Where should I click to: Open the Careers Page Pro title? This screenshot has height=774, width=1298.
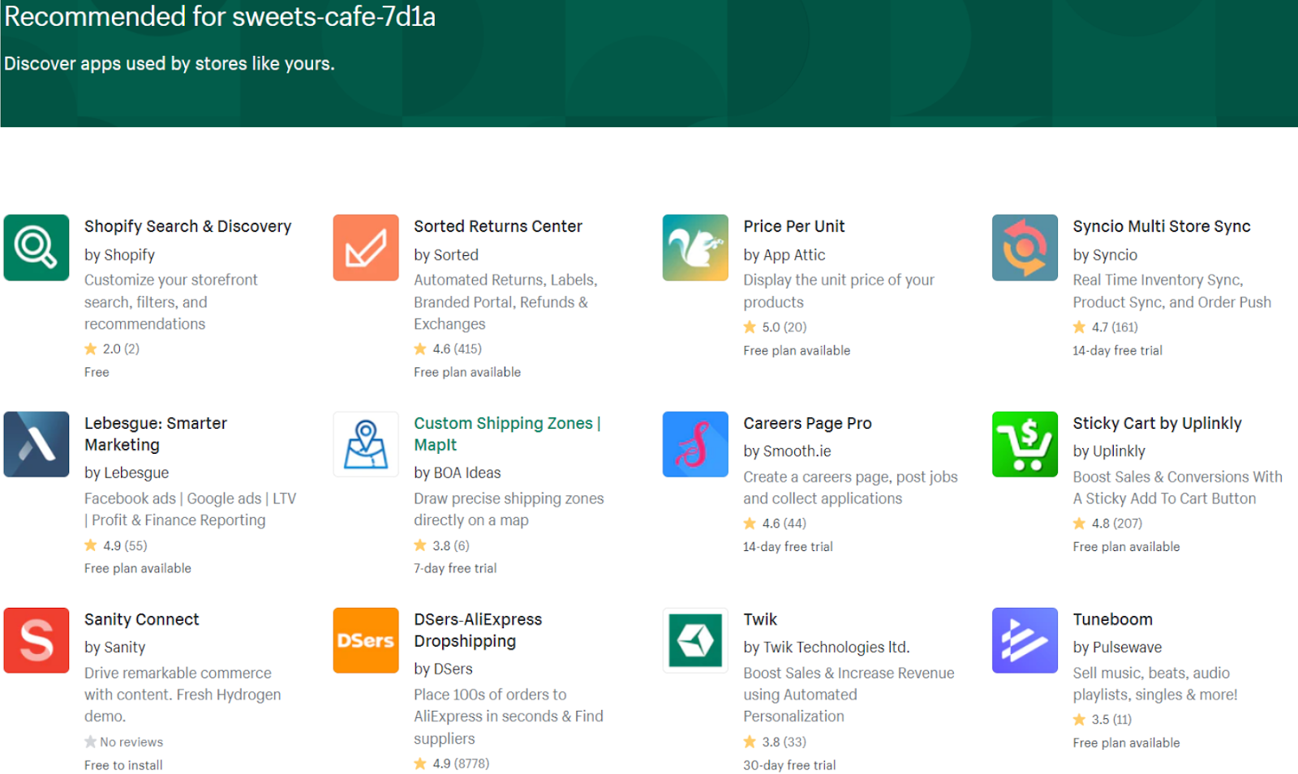point(807,423)
